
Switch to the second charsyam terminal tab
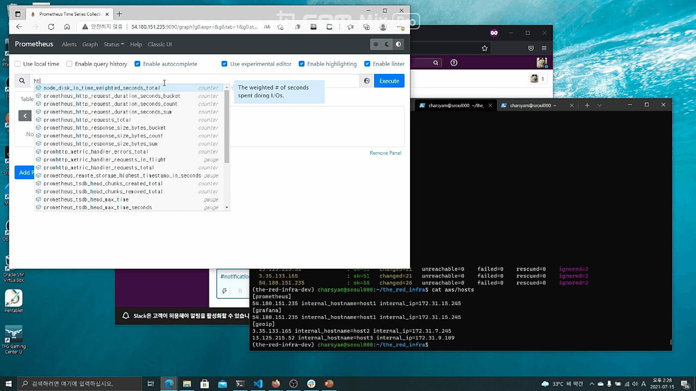[x=537, y=105]
